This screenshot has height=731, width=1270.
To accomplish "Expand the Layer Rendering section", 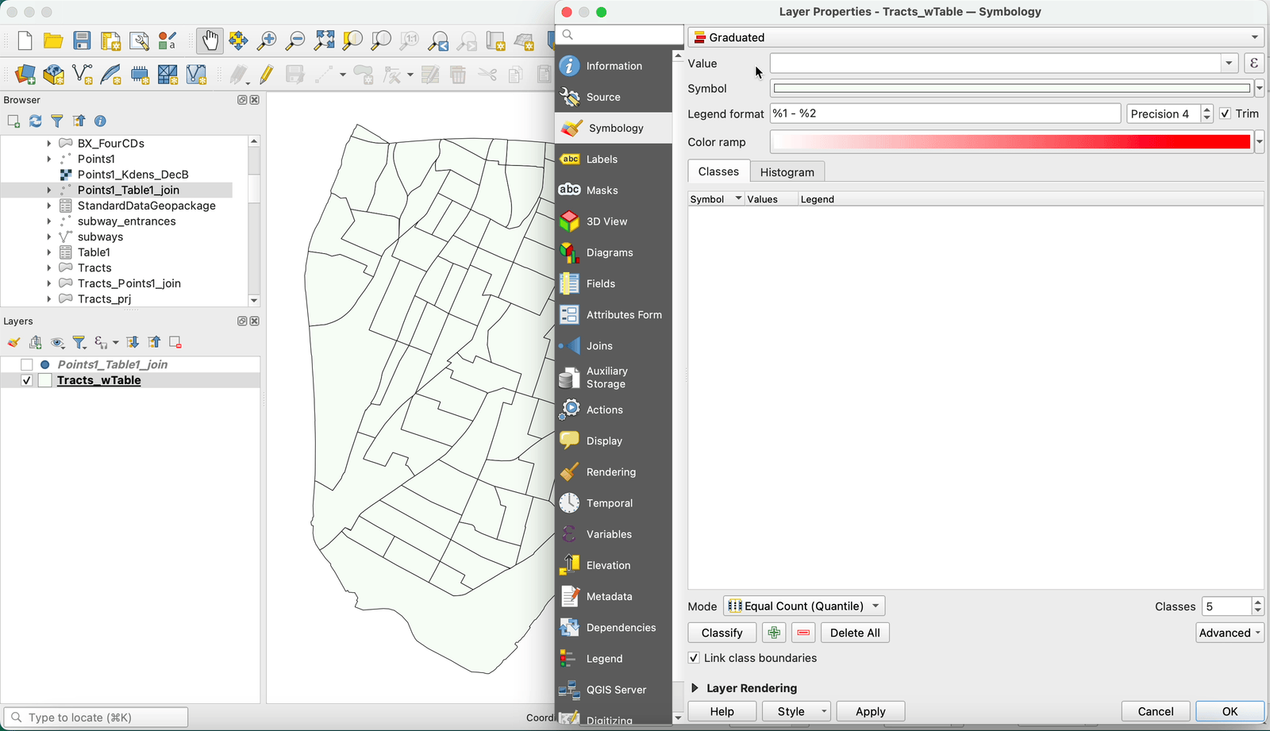I will pyautogui.click(x=695, y=688).
